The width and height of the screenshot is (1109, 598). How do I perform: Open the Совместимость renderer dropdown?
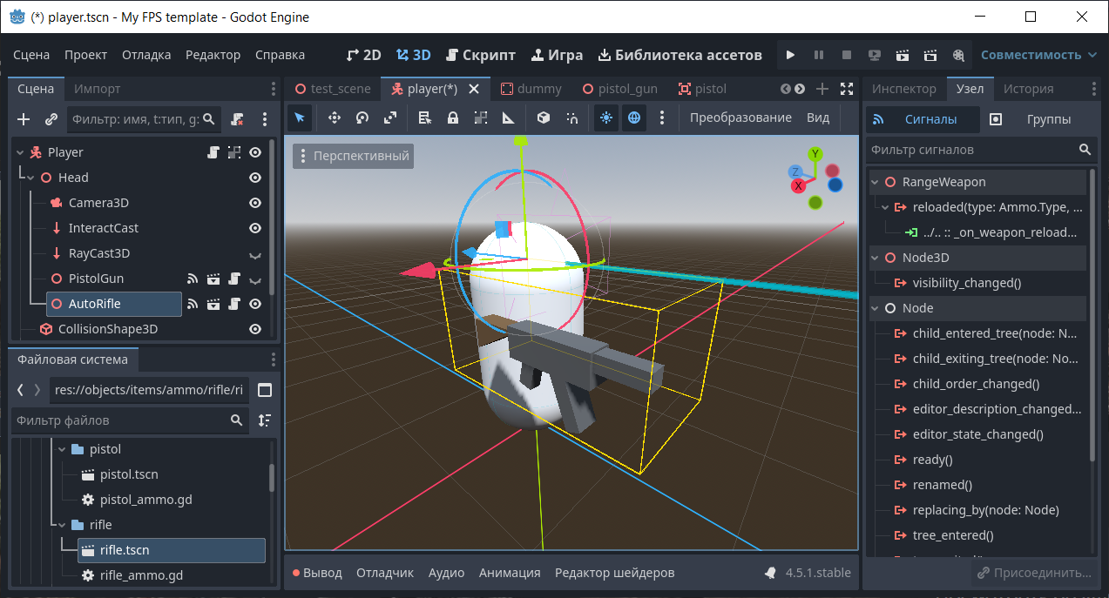pyautogui.click(x=1038, y=55)
